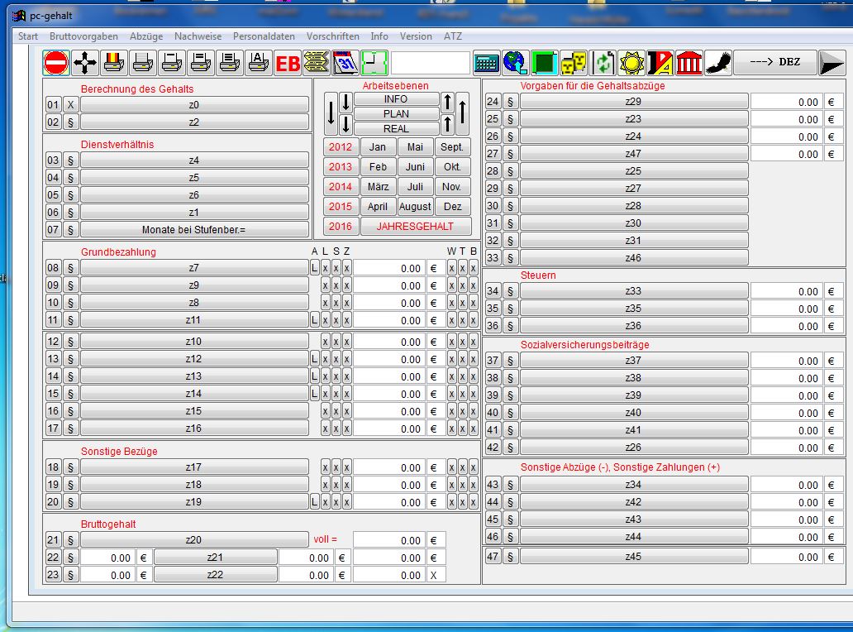
Task: Toggle the X box beside row 01 z0
Action: [x=70, y=104]
